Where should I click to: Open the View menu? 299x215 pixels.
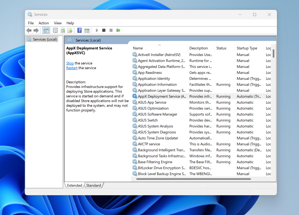tap(58, 23)
